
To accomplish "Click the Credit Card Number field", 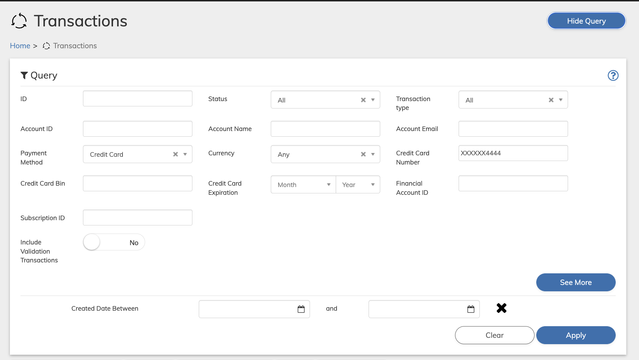I will 513,153.
